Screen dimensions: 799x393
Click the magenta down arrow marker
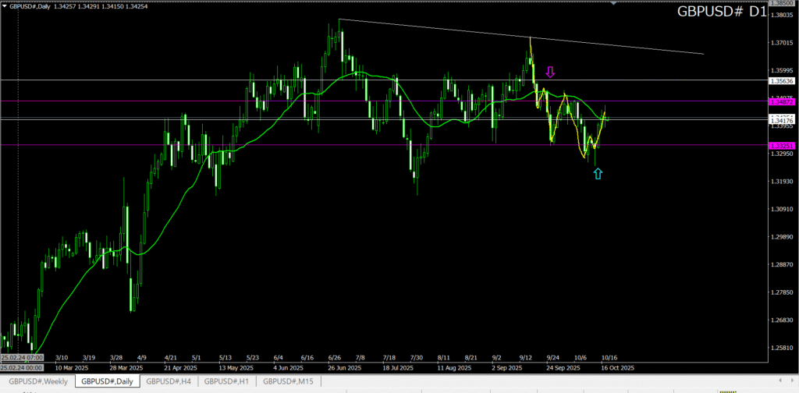550,73
